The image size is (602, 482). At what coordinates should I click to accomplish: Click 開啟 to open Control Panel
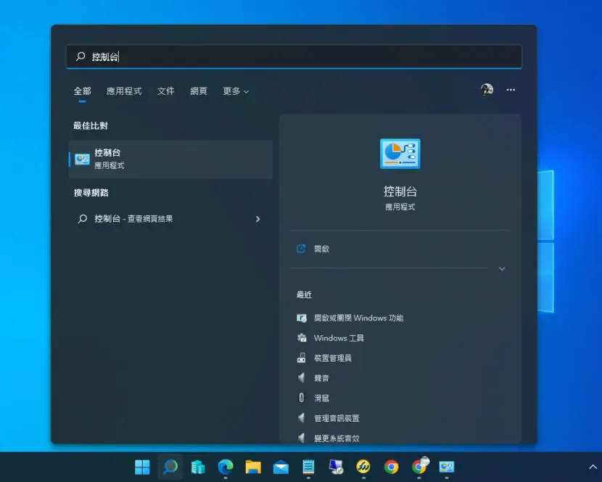(x=321, y=249)
